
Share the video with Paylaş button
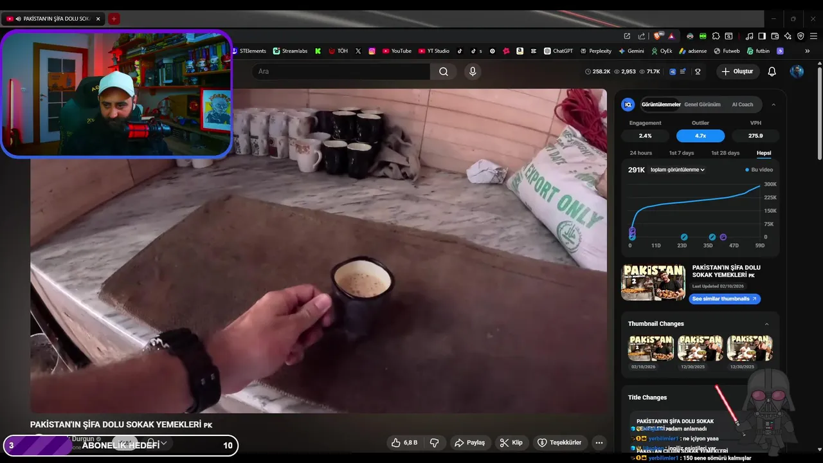point(469,442)
